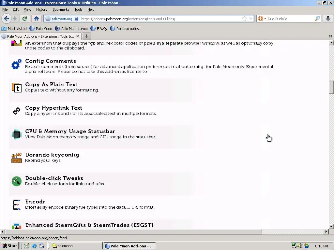Open the Help menu
334x250 pixels.
click(x=91, y=9)
